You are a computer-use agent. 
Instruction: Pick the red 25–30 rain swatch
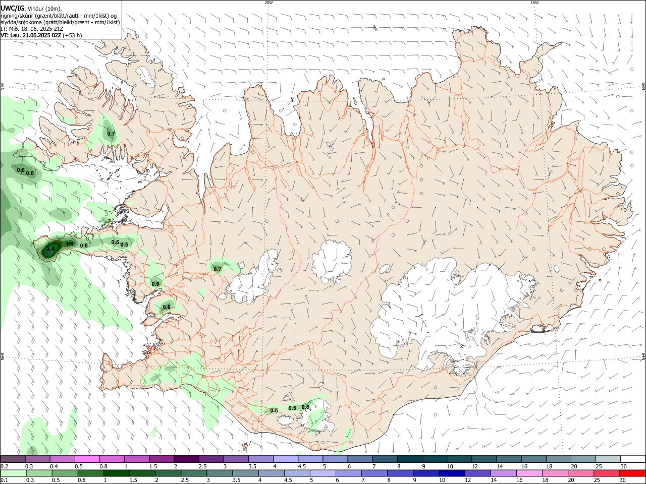607,473
